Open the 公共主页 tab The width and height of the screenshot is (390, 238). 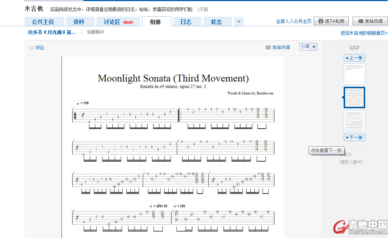coord(44,22)
